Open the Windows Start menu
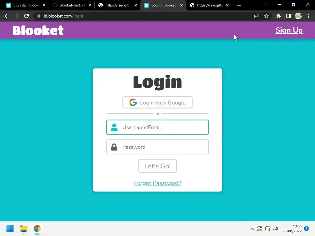Image resolution: width=315 pixels, height=236 pixels. 10,229
